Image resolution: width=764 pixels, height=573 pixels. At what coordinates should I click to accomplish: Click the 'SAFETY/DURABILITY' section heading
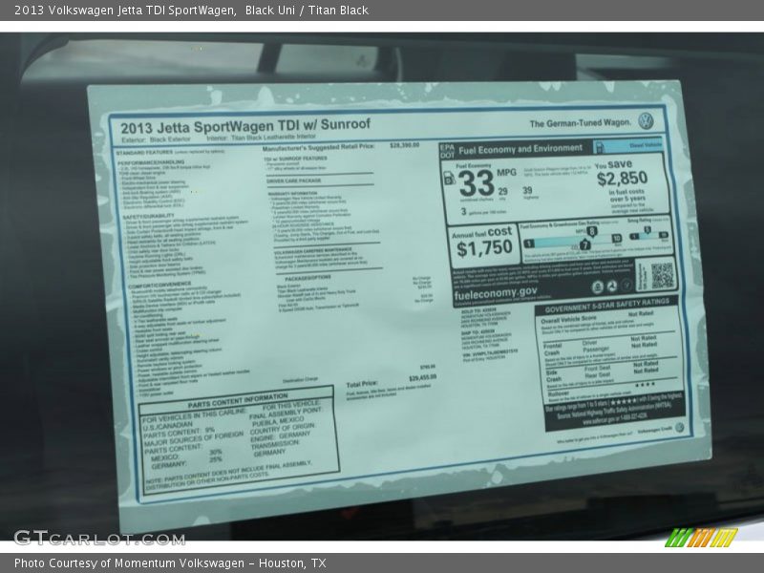pyautogui.click(x=148, y=216)
